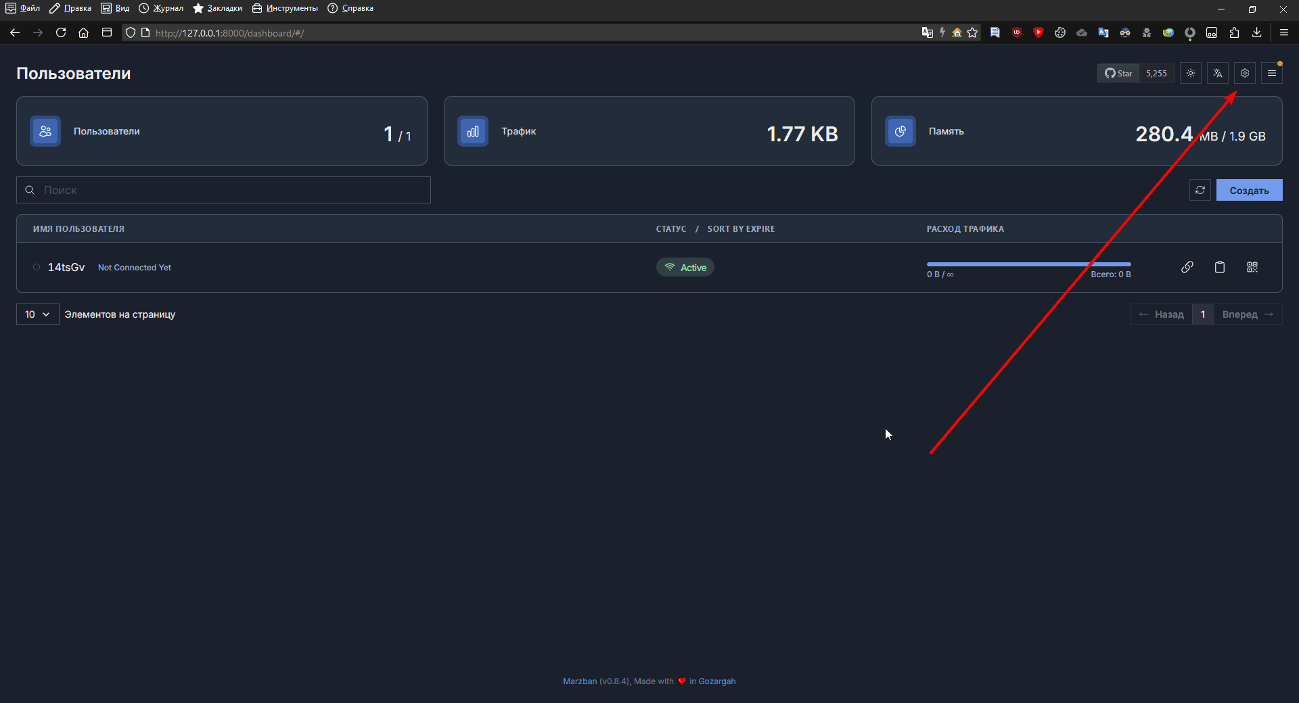Viewport: 1299px width, 703px height.
Task: Copy subscription link for 14tsGv
Action: click(1187, 267)
